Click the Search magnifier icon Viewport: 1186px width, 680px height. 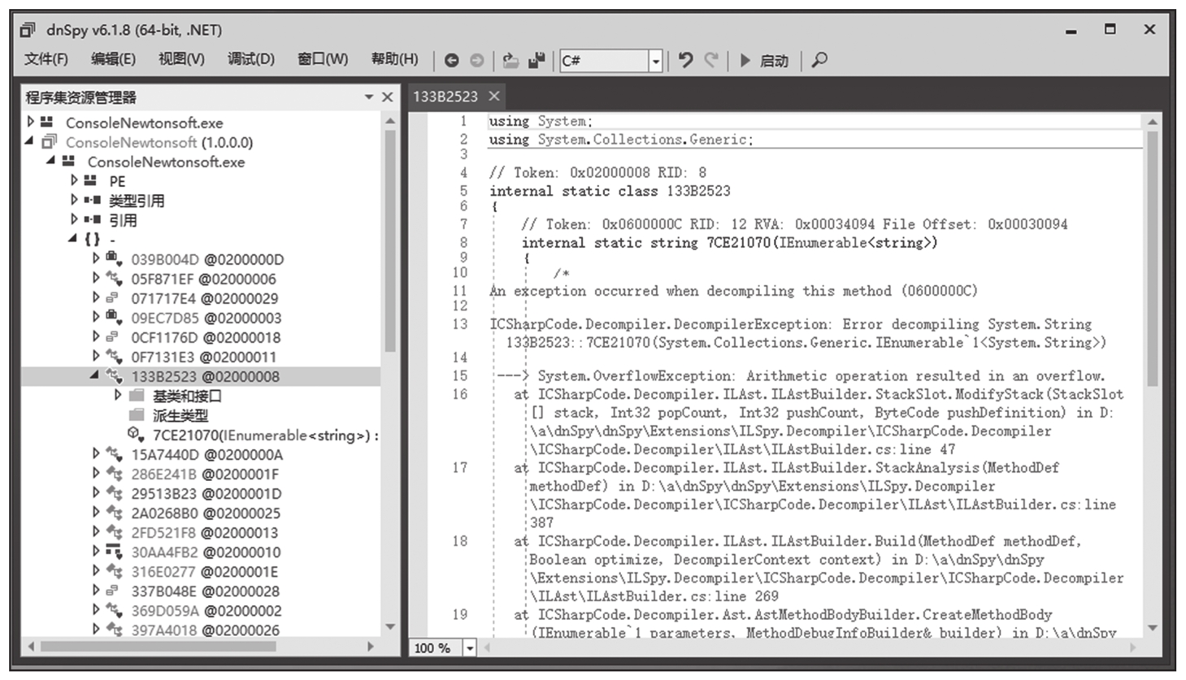pyautogui.click(x=819, y=60)
